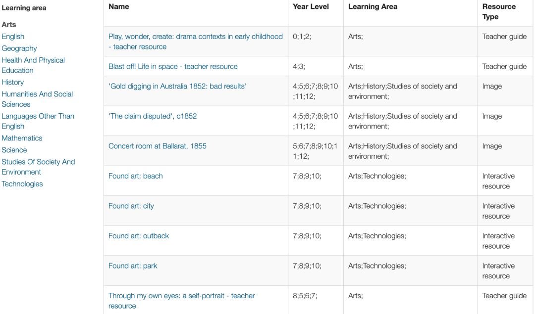Image resolution: width=535 pixels, height=314 pixels.
Task: Open Health And Physical Education filter
Action: [33, 65]
